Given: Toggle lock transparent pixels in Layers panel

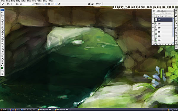Looking at the screenshot, I should click(157, 16).
